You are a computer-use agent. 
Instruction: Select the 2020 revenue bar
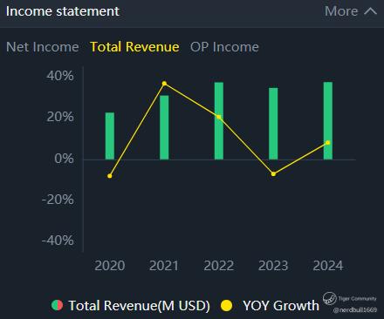[x=110, y=136]
